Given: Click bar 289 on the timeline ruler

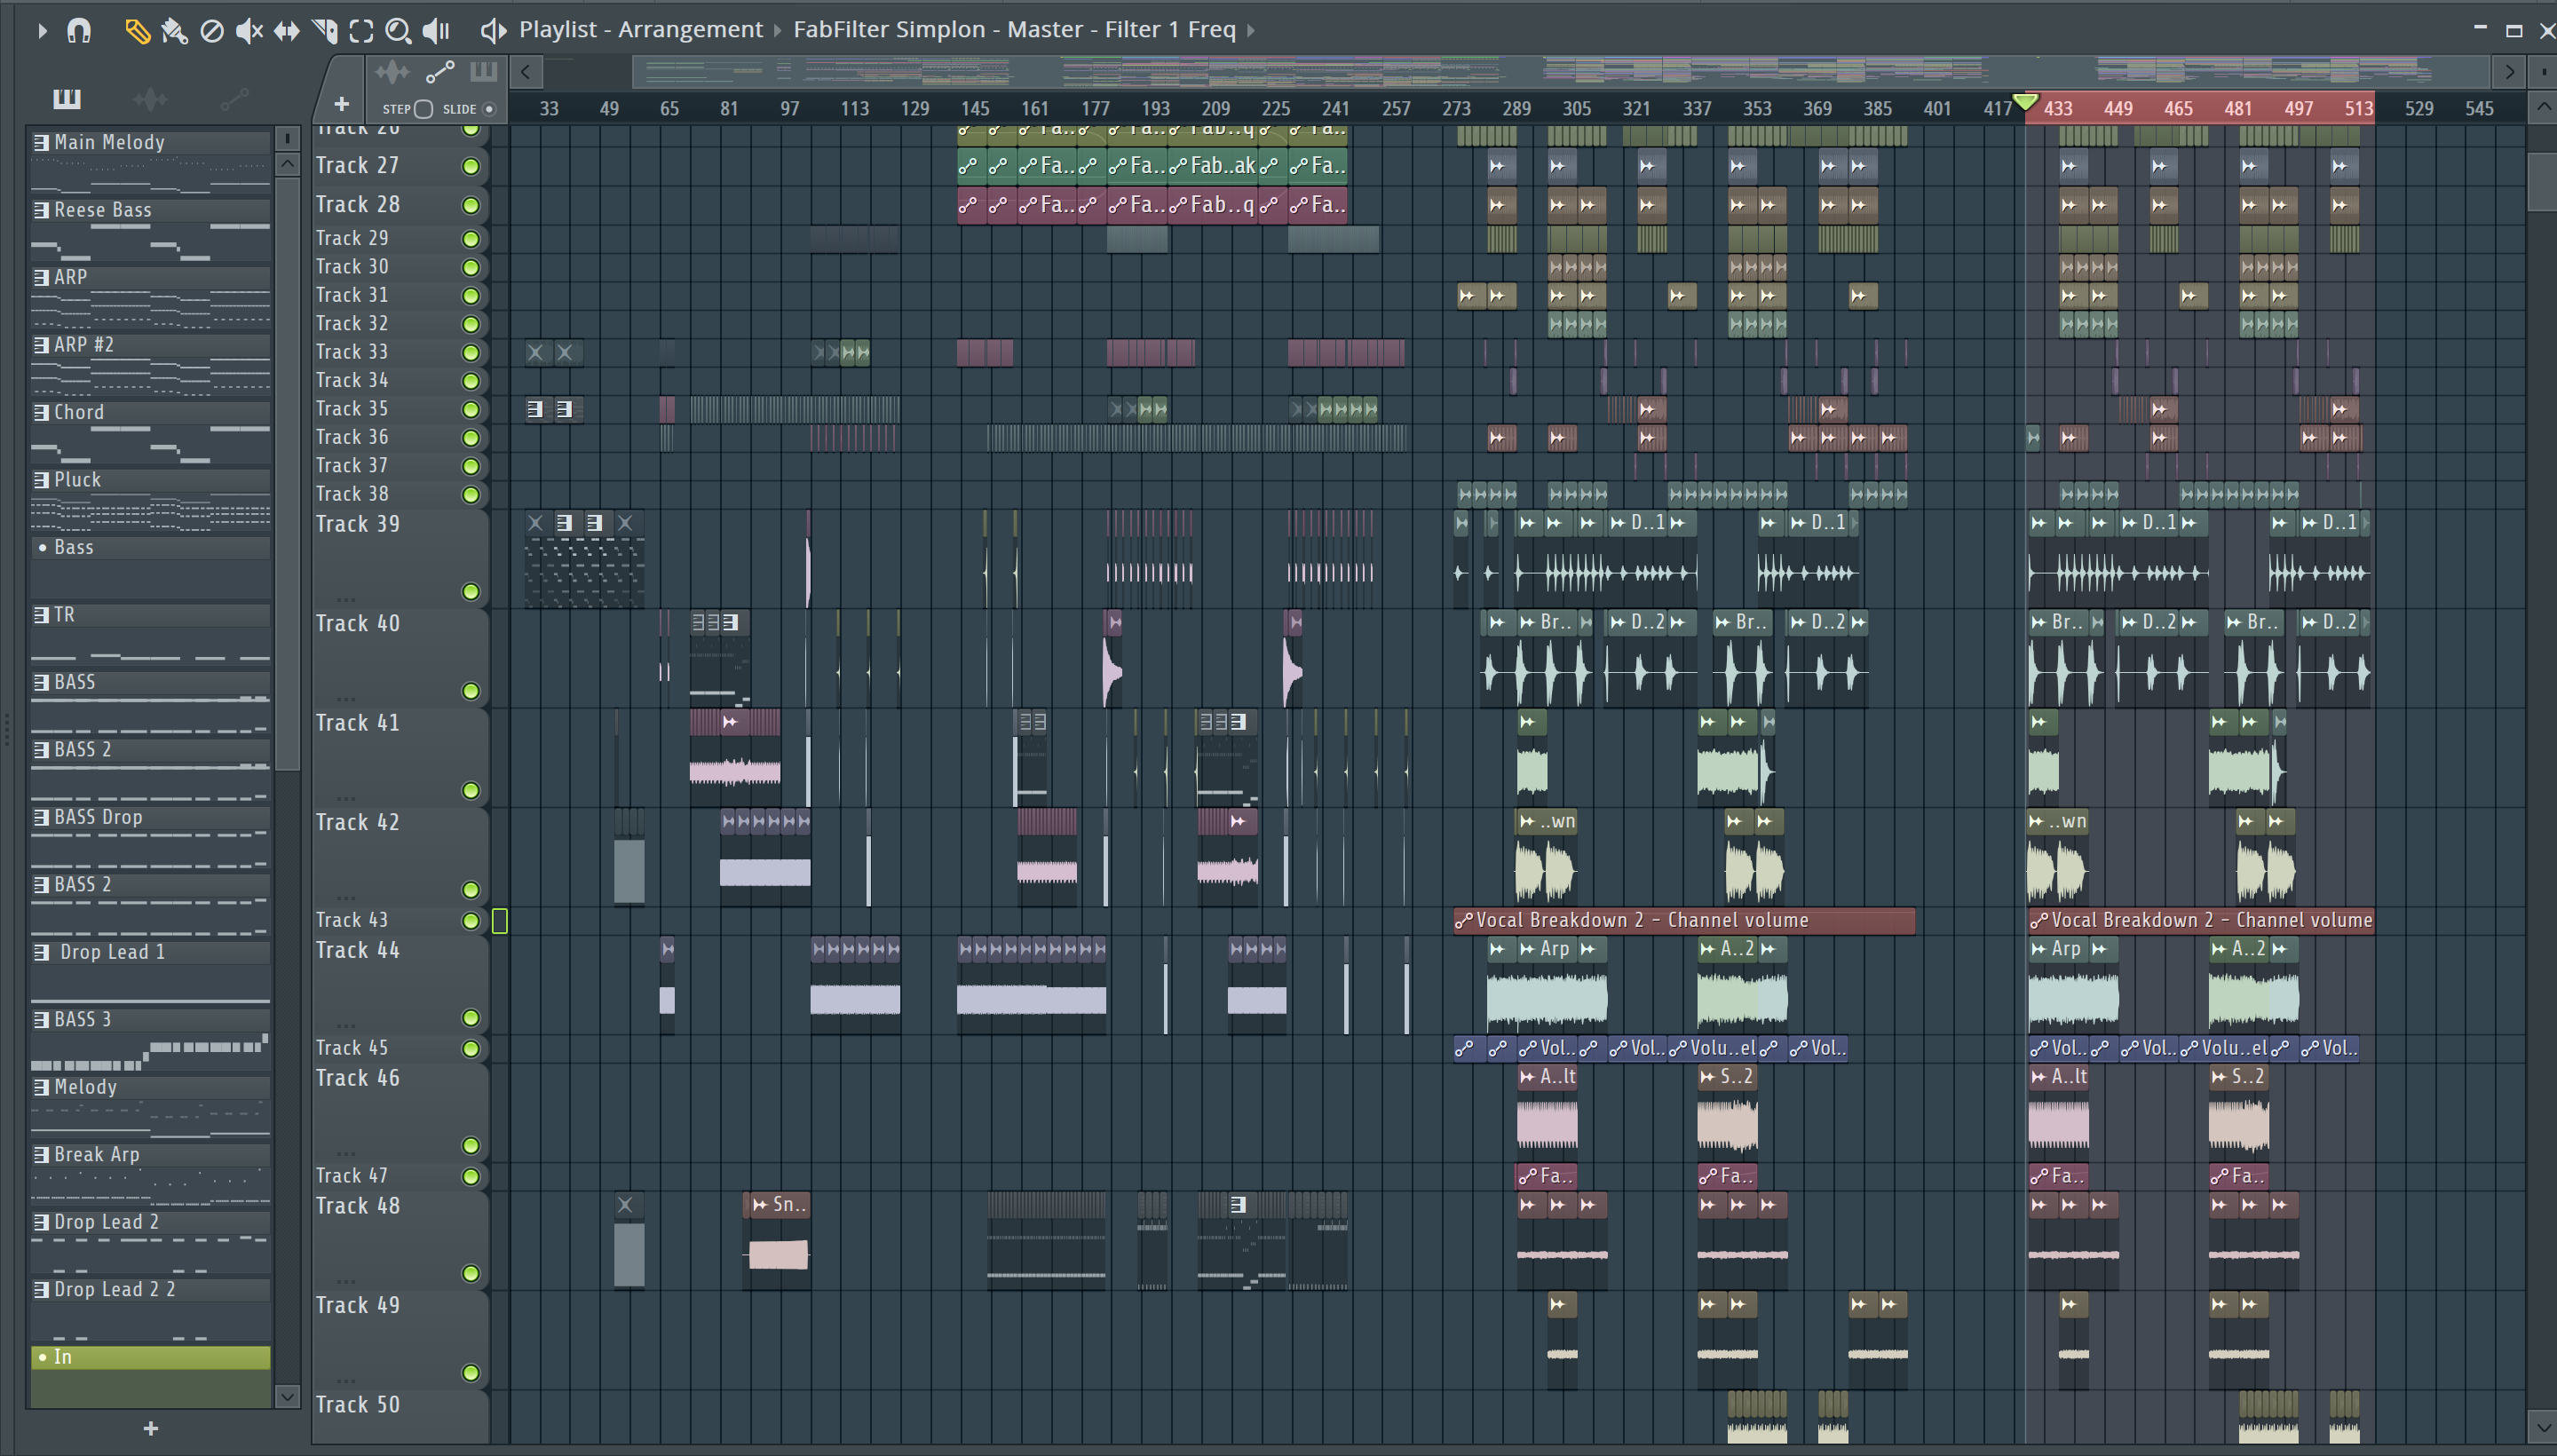Looking at the screenshot, I should [1516, 109].
